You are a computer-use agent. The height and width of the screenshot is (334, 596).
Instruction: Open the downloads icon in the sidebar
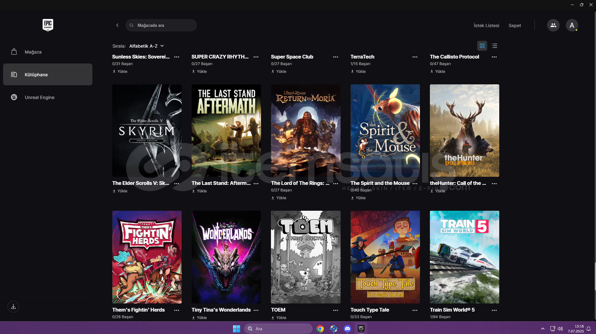coord(13,306)
